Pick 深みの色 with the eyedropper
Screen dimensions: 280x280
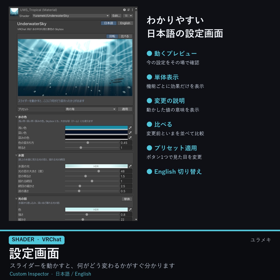[130, 138]
